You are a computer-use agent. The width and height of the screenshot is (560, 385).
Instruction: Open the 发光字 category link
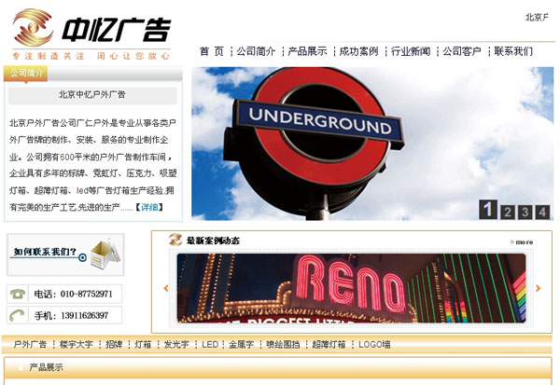point(176,345)
